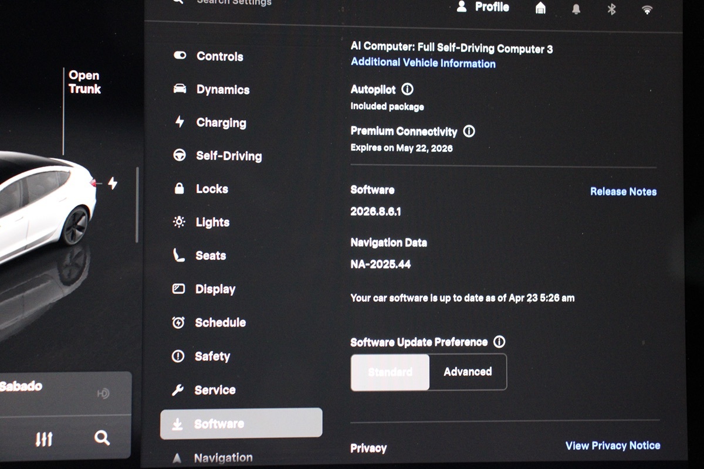Viewport: 704px width, 469px height.
Task: Click the Controls toggle icon
Action: click(180, 56)
